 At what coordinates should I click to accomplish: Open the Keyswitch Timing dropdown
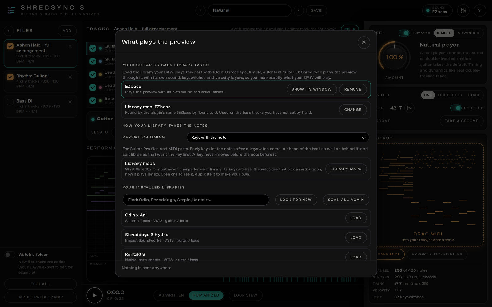pos(278,138)
